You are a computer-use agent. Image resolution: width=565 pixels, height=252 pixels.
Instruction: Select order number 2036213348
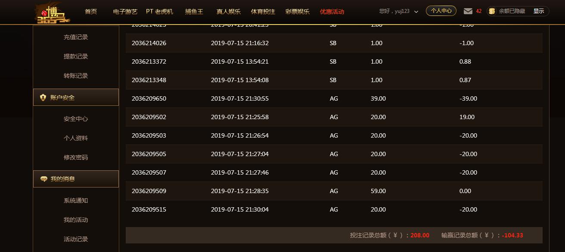[149, 80]
